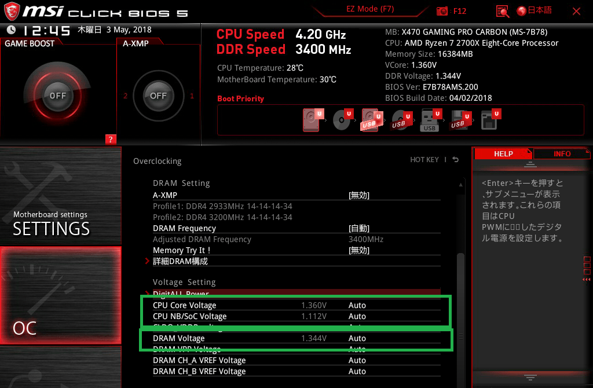This screenshot has height=388, width=593.
Task: Click the HOT KEY label
Action: pyautogui.click(x=424, y=160)
